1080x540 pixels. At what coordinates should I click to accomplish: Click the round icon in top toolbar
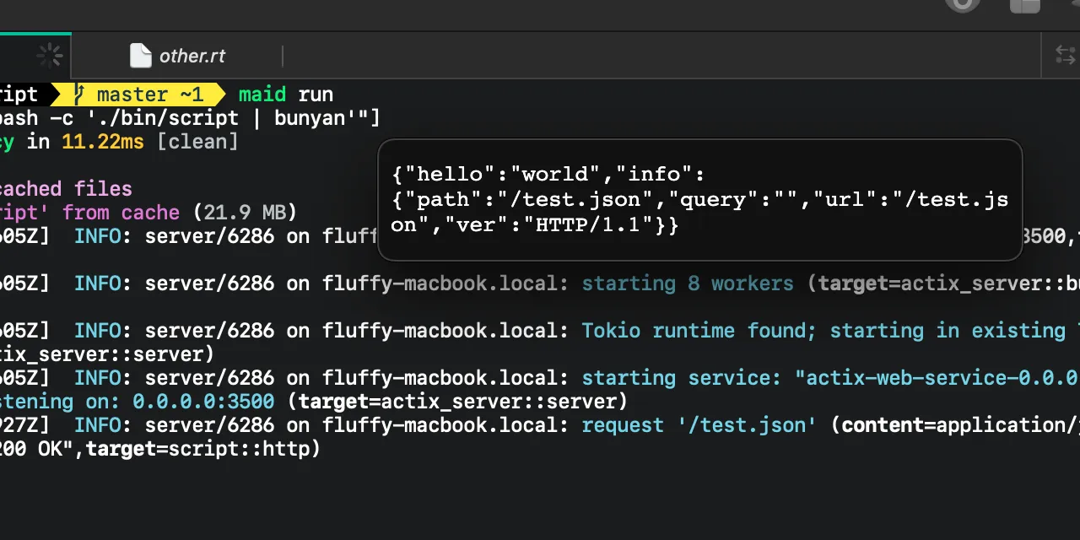coord(962,4)
